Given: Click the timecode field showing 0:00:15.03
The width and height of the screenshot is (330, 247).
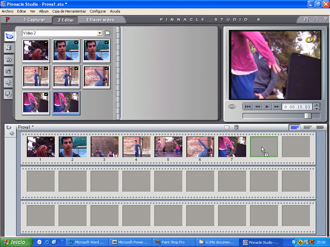Looking at the screenshot, I should pos(297,107).
